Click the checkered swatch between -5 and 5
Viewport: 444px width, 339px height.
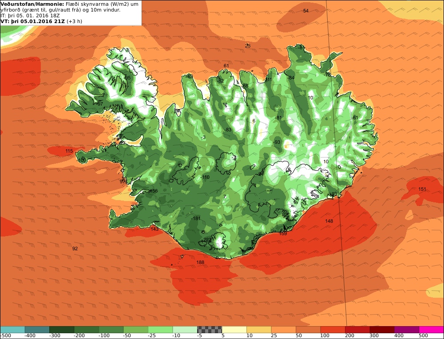(210, 329)
